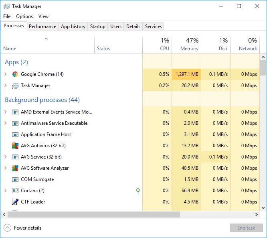This screenshot has width=267, height=238.
Task: Click the COM Surrogate process icon
Action: [x=15, y=179]
